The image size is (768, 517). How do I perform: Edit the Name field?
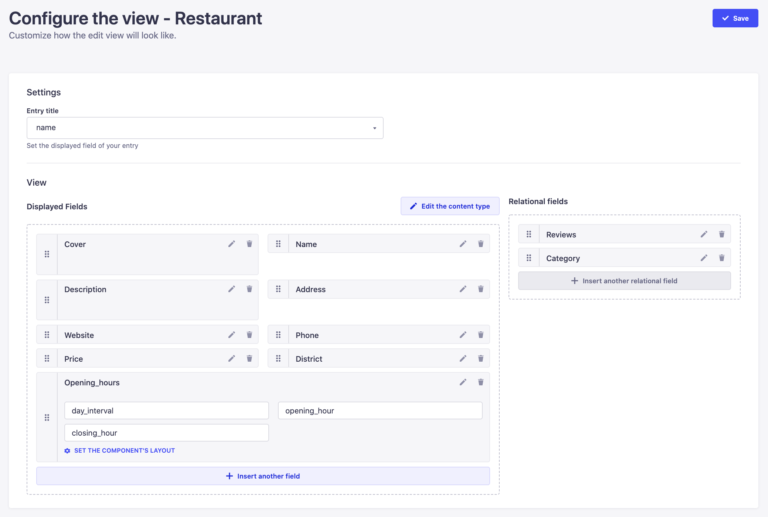[x=463, y=244]
